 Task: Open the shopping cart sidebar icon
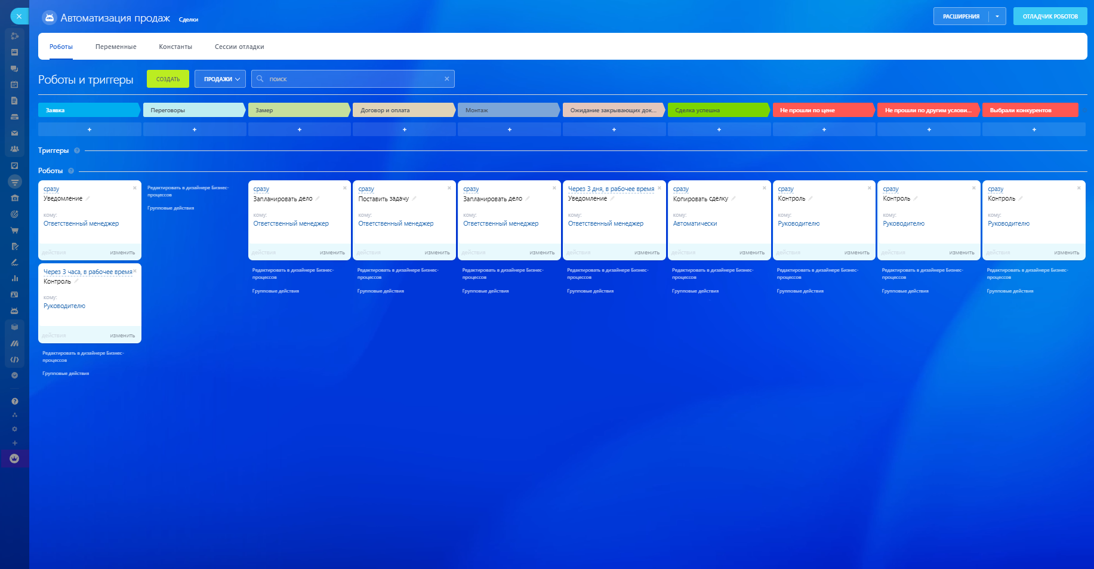(x=15, y=230)
